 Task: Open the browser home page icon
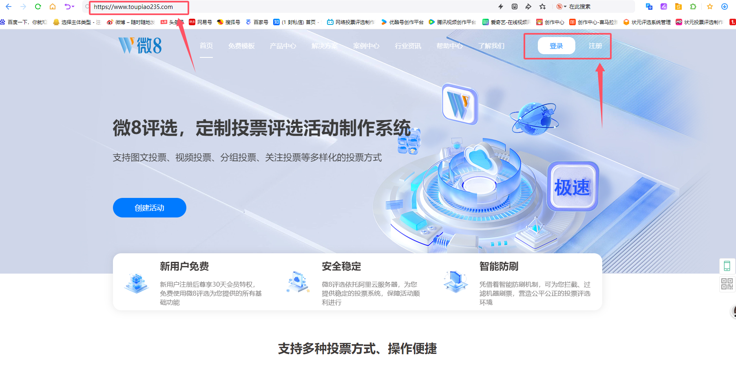pyautogui.click(x=53, y=7)
